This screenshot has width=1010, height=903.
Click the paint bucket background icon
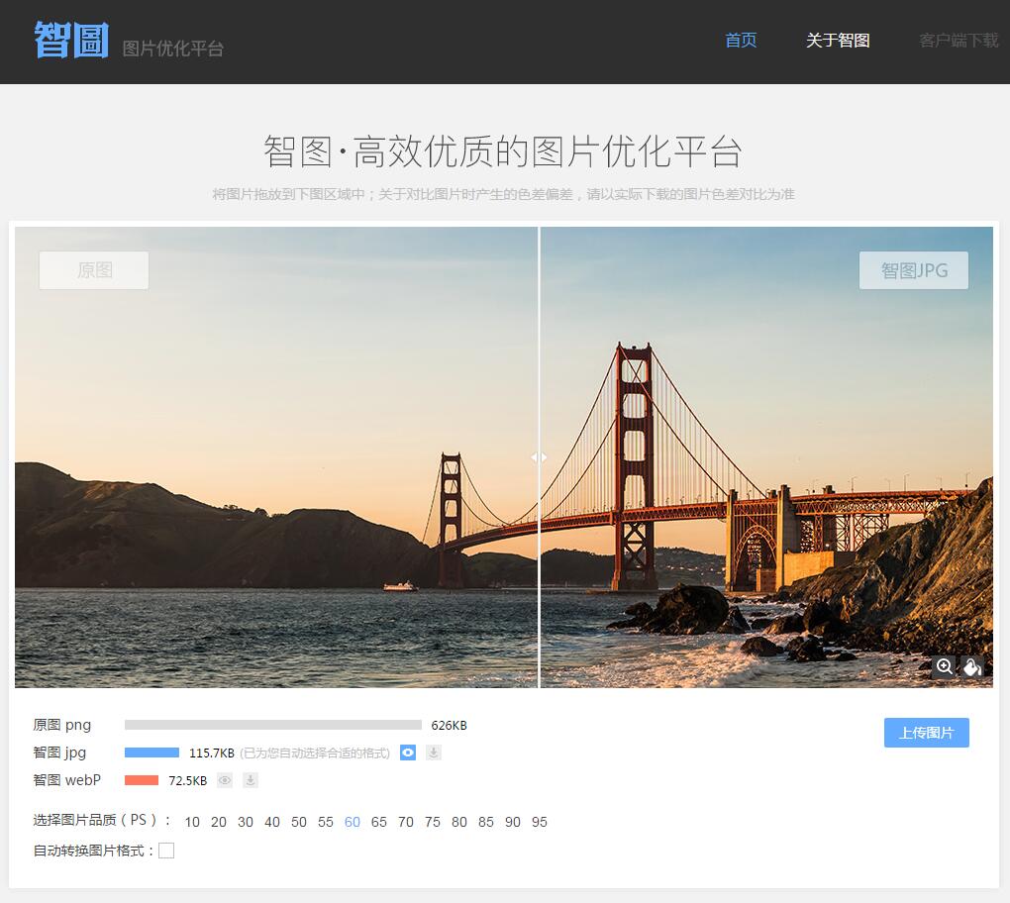[x=972, y=666]
